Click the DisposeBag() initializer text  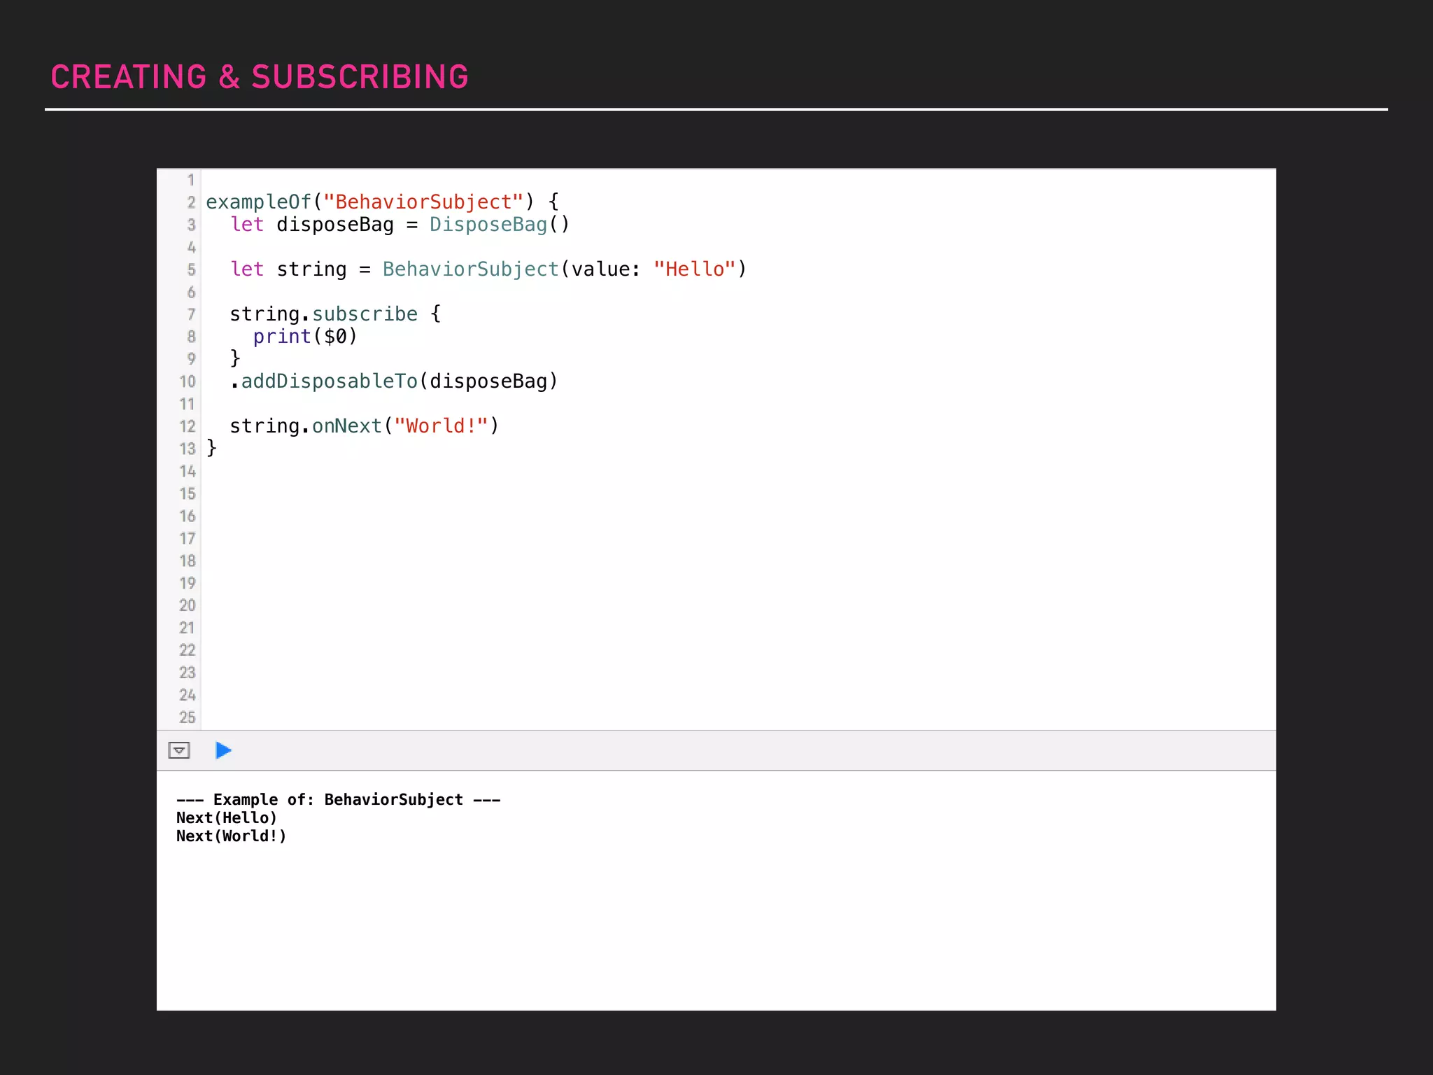[500, 225]
